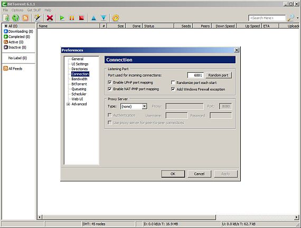
Task: Click the Proxy address field
Action: pos(184,106)
